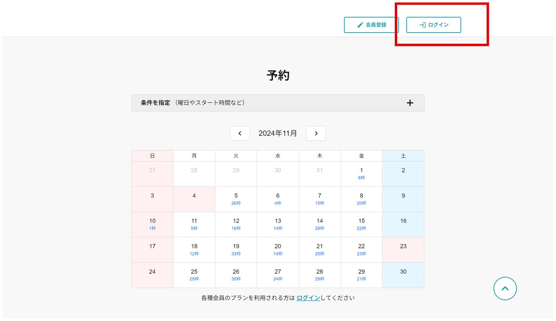556x321 pixels.
Task: Click Sunday November 24 cell
Action: 153,275
